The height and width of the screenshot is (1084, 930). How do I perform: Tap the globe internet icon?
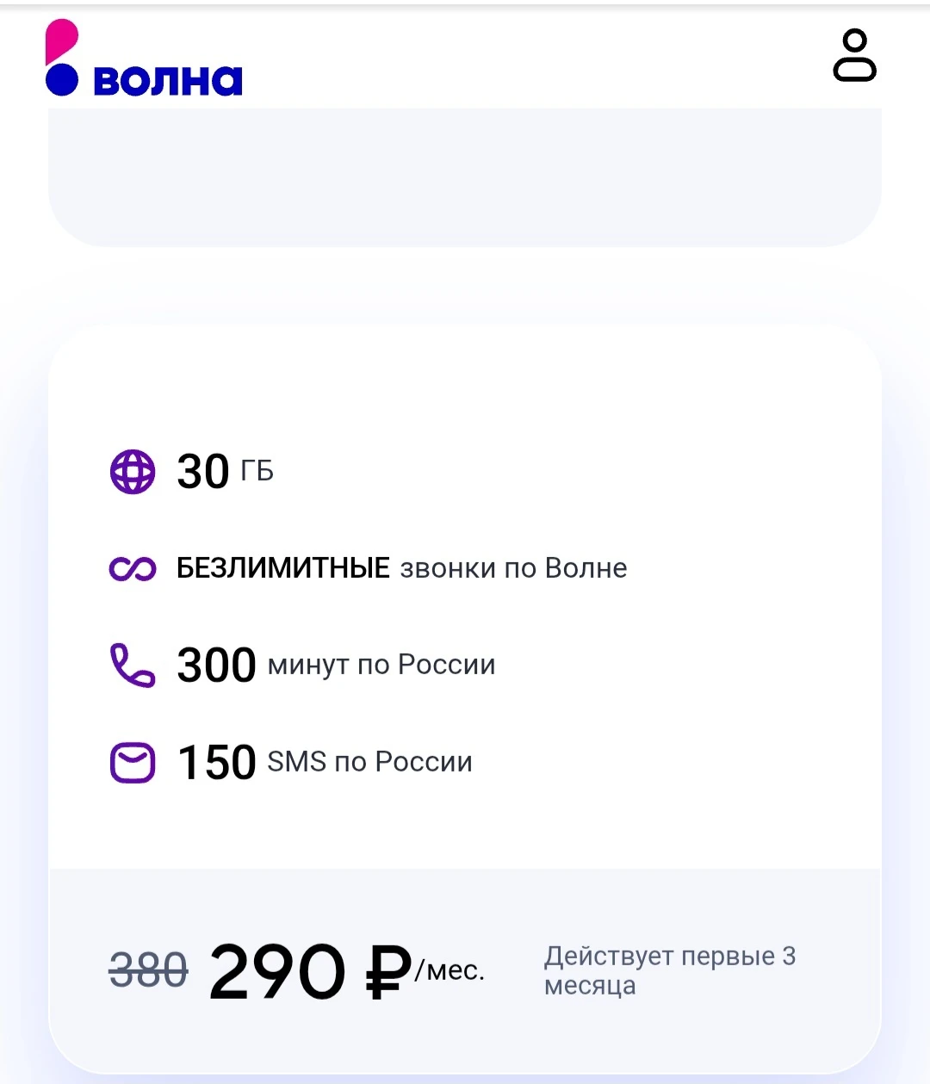point(133,472)
